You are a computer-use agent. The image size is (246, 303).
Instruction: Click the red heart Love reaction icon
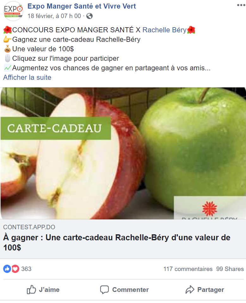[x=15, y=269]
